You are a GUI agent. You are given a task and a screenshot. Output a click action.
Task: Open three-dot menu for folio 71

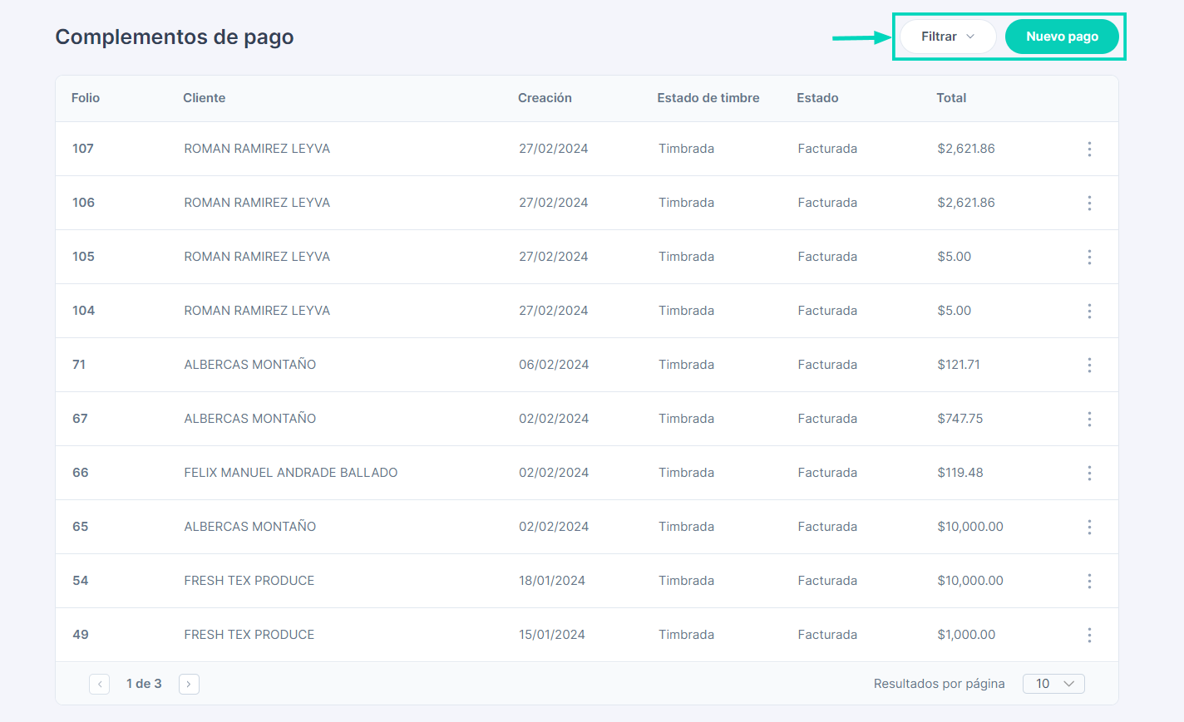tap(1088, 365)
